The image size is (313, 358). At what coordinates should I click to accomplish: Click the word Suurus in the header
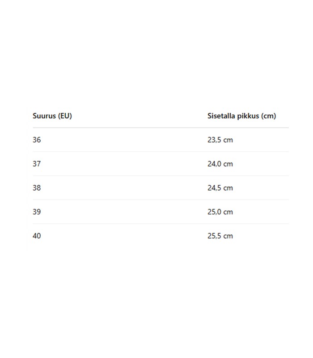[44, 116]
